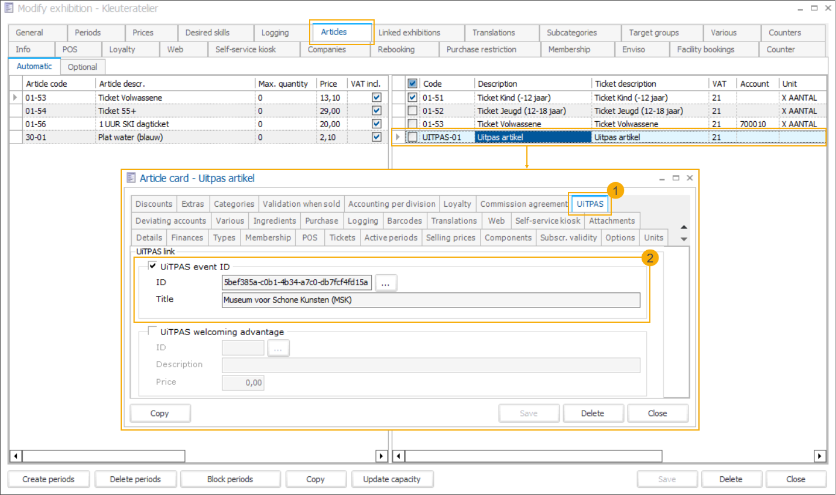Uncheck VAT incl. for Ticket Volwassene
836x495 pixels.
click(x=376, y=98)
